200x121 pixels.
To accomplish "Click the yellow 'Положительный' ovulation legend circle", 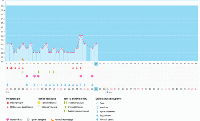I will tap(39, 103).
